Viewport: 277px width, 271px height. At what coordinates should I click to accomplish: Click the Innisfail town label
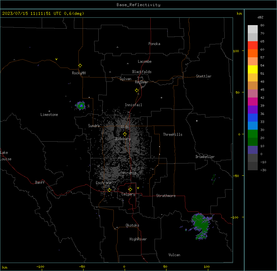pyautogui.click(x=133, y=105)
